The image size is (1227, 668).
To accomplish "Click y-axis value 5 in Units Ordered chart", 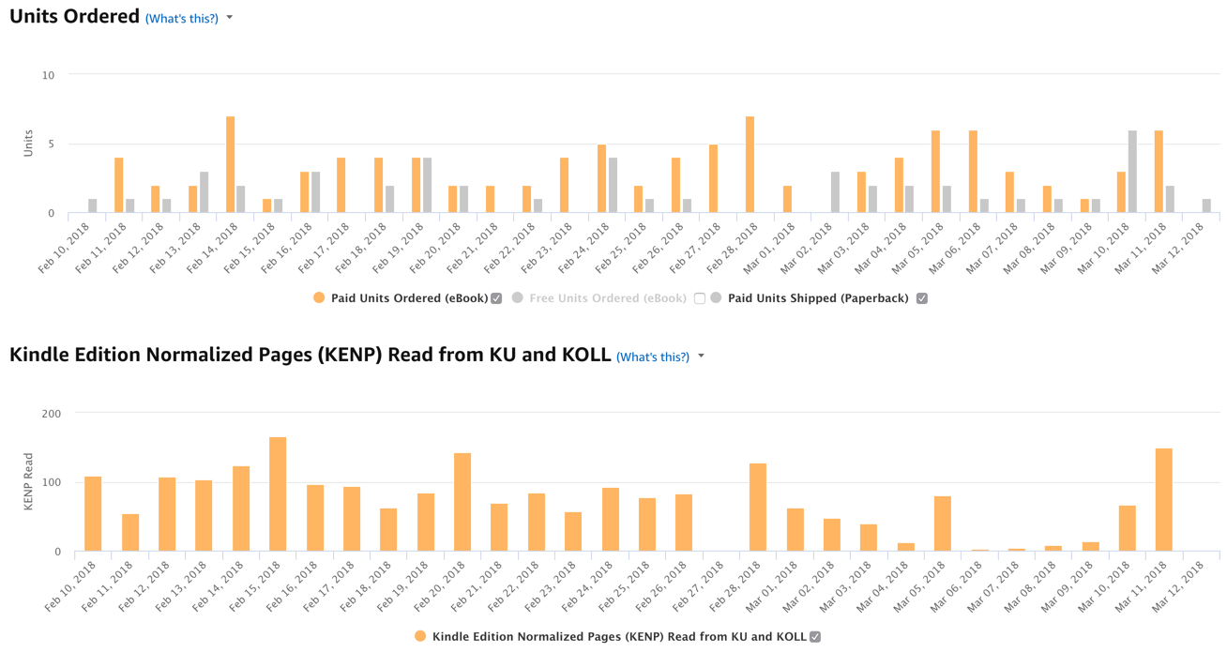I will click(52, 144).
